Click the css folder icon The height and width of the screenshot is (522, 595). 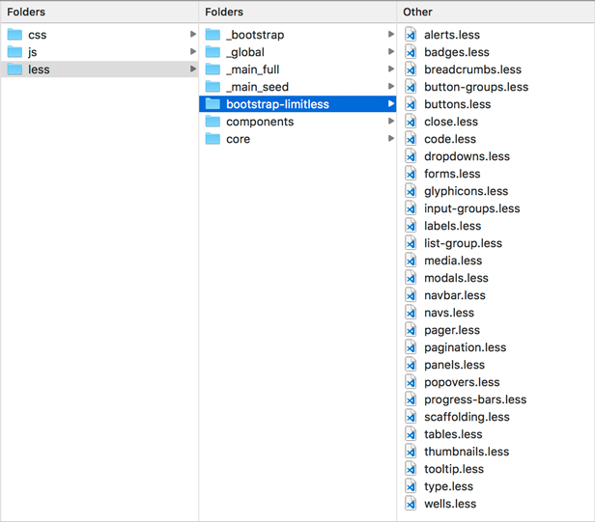coord(14,35)
